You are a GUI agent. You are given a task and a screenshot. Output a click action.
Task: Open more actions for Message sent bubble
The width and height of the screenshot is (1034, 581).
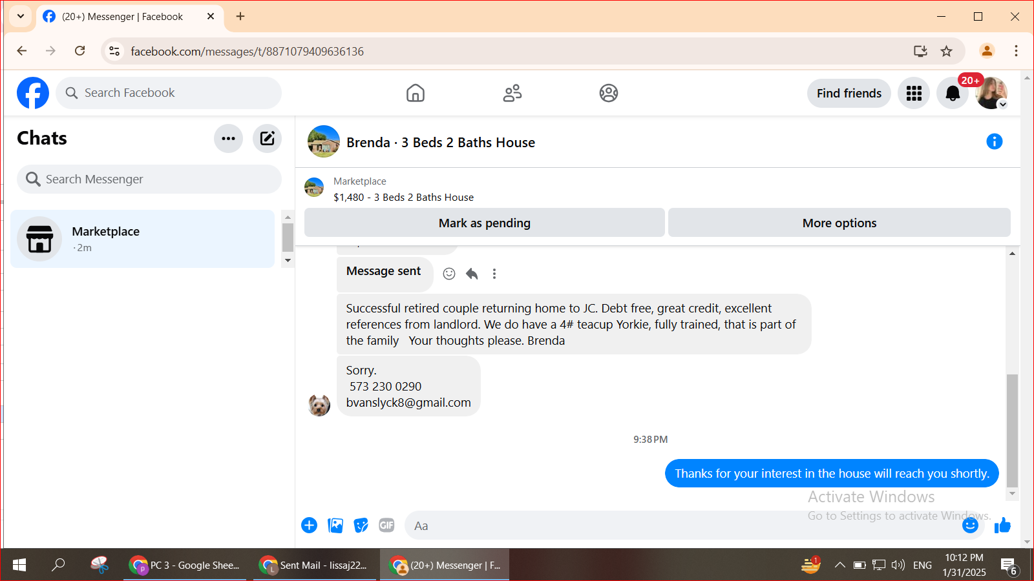click(494, 274)
